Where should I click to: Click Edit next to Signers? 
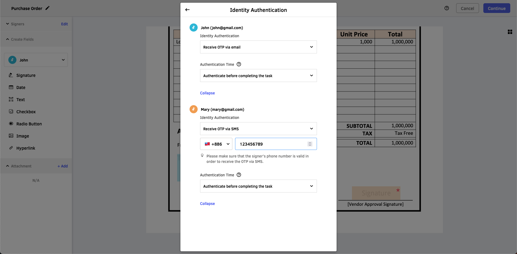64,24
